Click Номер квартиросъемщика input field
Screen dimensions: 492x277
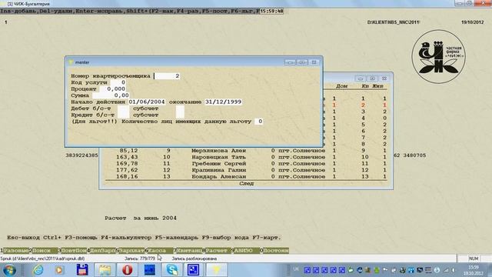[x=168, y=76]
